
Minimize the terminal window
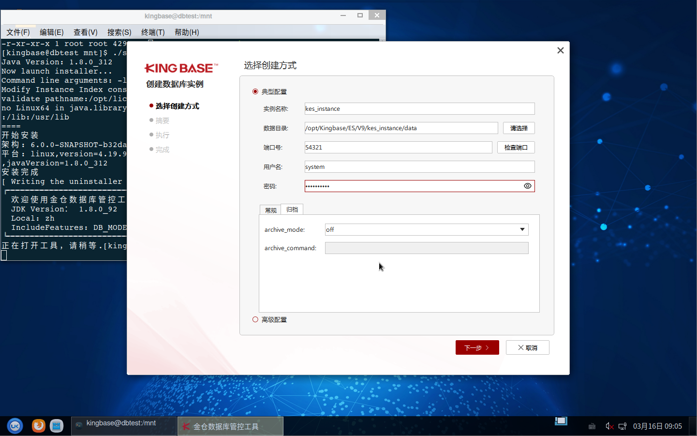pos(343,15)
